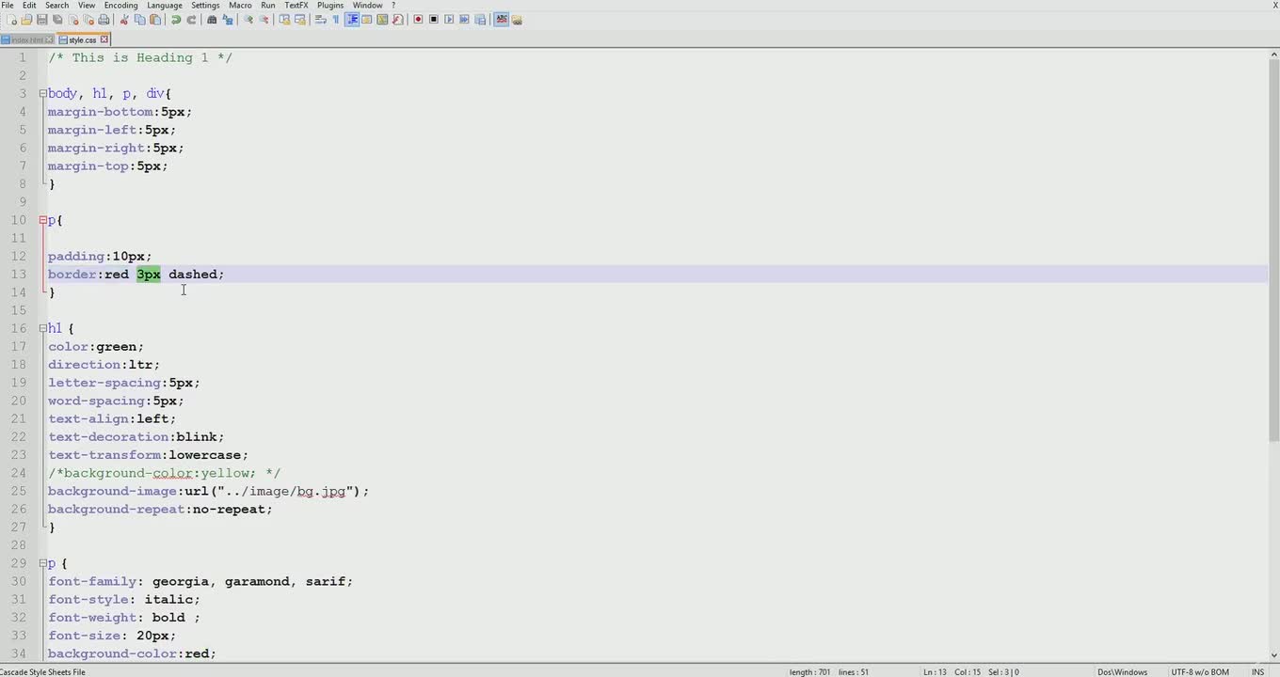Collapse the body, h1, p, div block
The width and height of the screenshot is (1280, 677).
pos(42,94)
